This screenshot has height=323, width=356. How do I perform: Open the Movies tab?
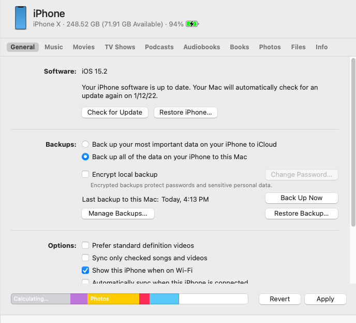coord(84,47)
